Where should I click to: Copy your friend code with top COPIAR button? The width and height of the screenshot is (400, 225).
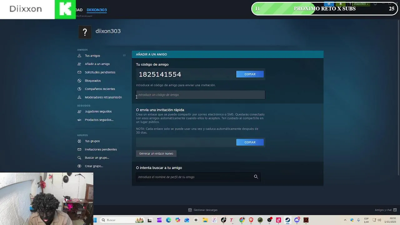[x=250, y=74]
